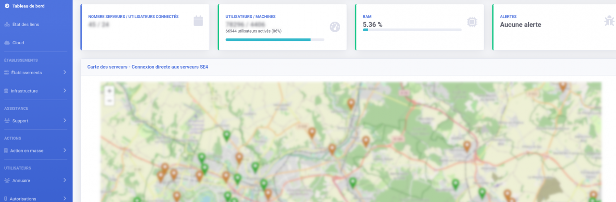Click the État des liens sidebar icon
The height and width of the screenshot is (202, 616).
(x=7, y=24)
